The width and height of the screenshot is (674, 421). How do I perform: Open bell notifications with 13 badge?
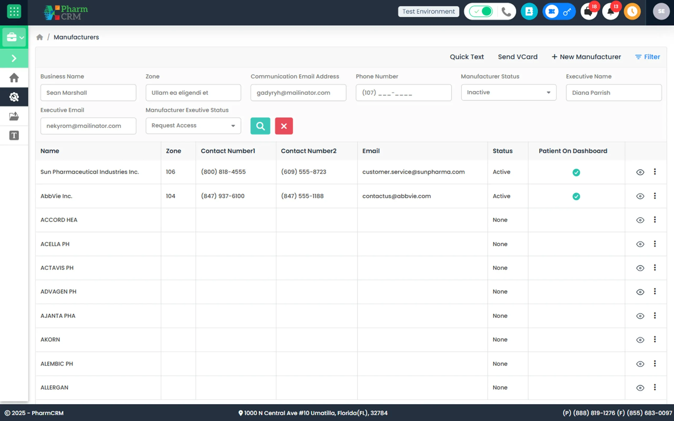(611, 12)
